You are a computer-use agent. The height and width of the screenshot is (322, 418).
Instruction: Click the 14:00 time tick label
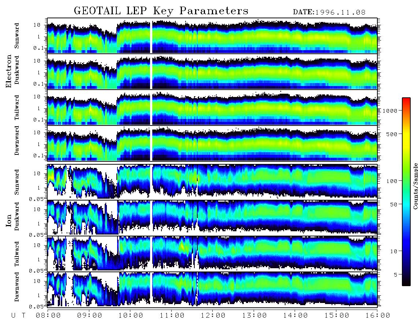(295, 316)
